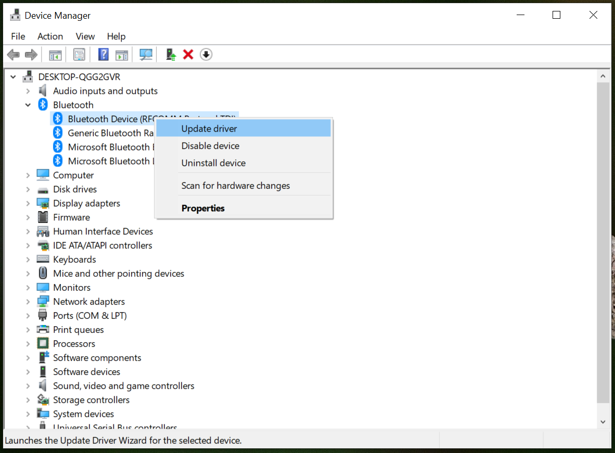
Task: Choose Update driver from context menu
Action: [x=244, y=128]
